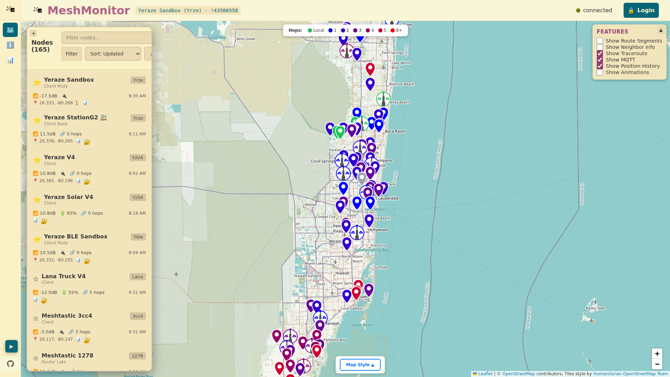The image size is (670, 377).
Task: Toggle favorite star for Lana Truck V4
Action: click(x=36, y=279)
